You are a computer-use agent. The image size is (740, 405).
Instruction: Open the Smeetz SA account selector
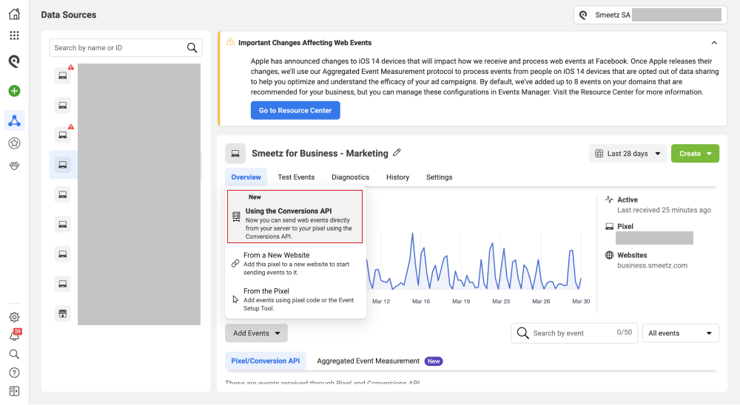(650, 15)
